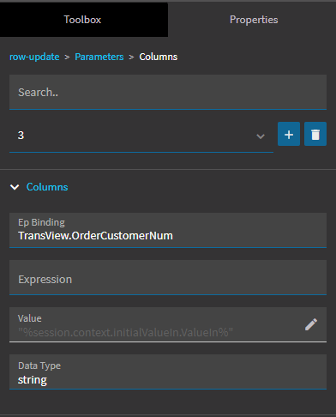
Task: Switch to the Properties tab
Action: pos(254,20)
